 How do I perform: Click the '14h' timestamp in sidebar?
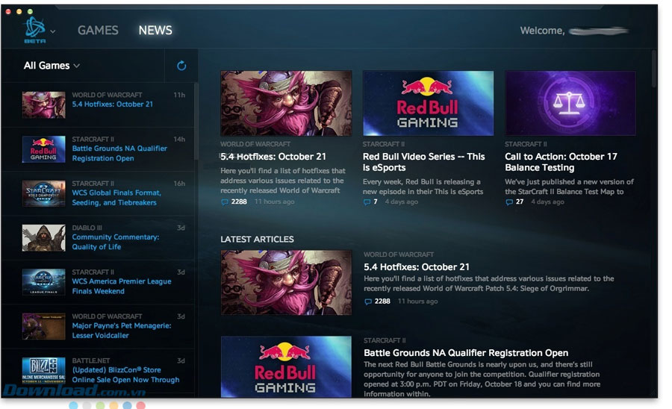(x=179, y=139)
